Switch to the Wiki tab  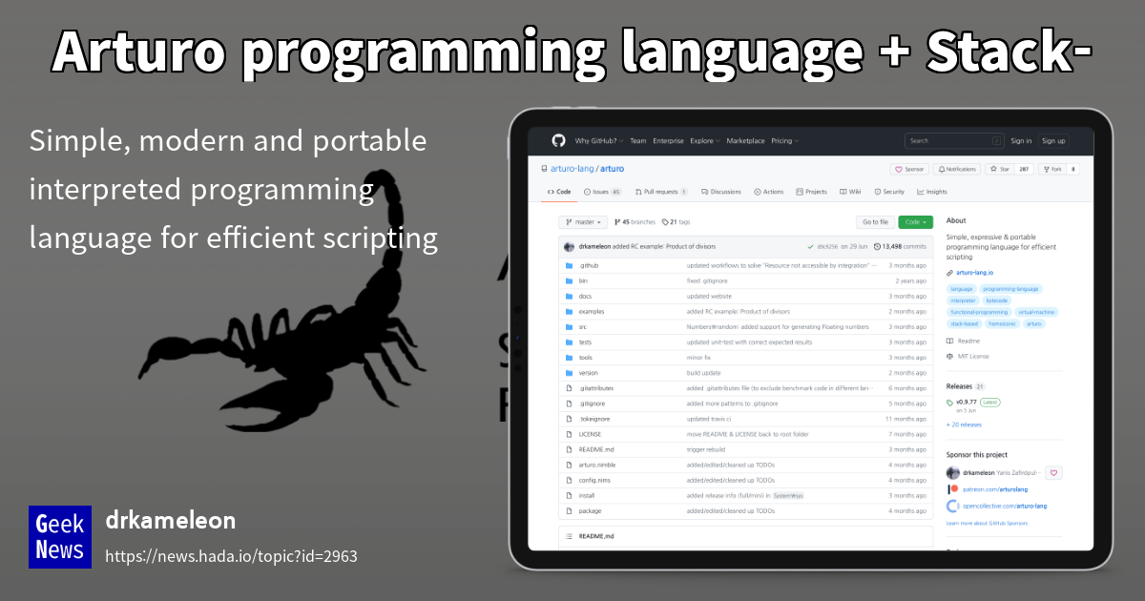pyautogui.click(x=850, y=192)
